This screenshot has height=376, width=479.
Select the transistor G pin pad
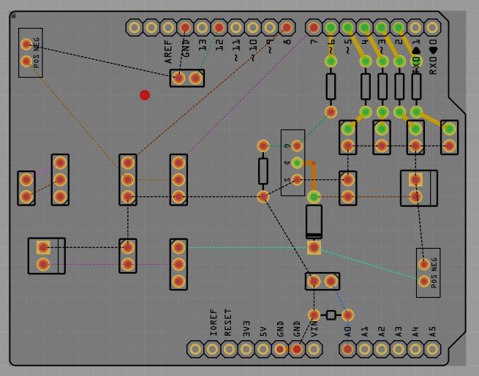pyautogui.click(x=297, y=146)
